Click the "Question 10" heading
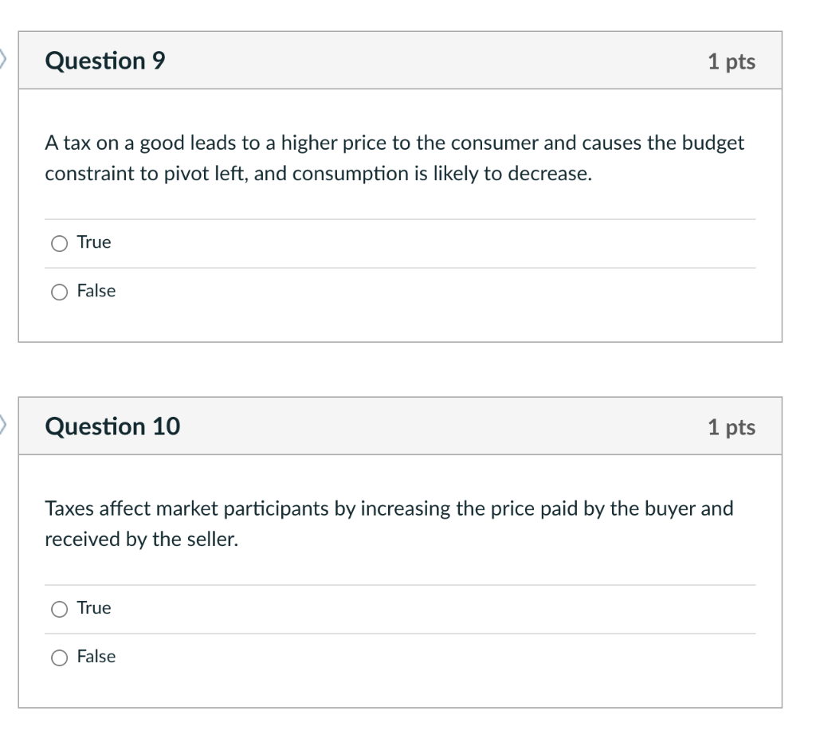The image size is (816, 734). (112, 427)
